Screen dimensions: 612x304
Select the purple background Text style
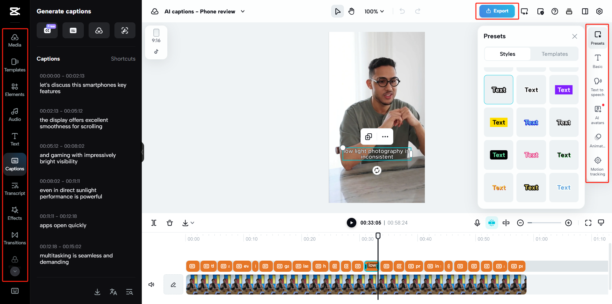tap(564, 90)
